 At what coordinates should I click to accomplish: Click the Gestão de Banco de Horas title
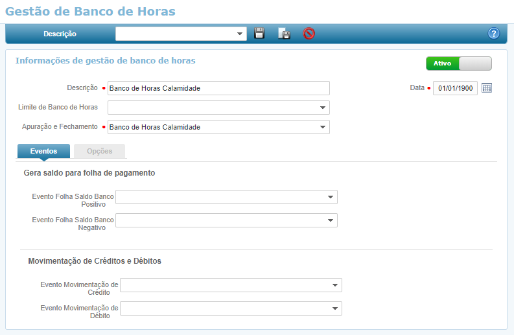tap(90, 11)
